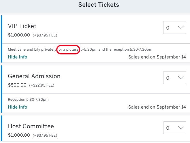Click the Select Tickets header
The height and width of the screenshot is (143, 190).
[x=99, y=5]
